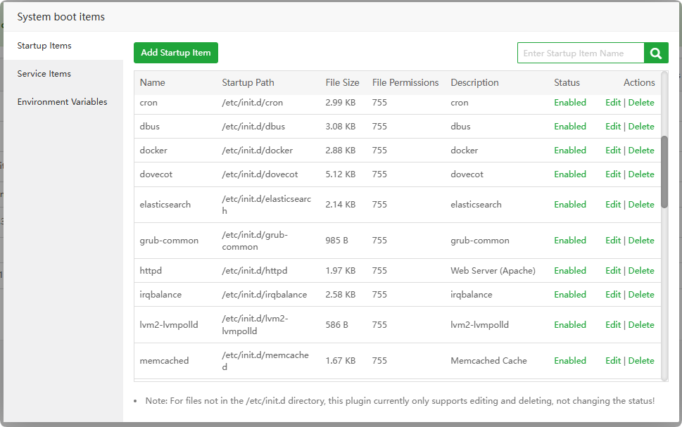Edit the dbus startup item
The image size is (682, 427).
pos(613,127)
